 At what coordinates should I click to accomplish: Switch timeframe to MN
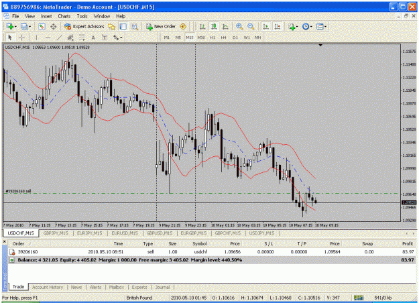[x=257, y=38]
